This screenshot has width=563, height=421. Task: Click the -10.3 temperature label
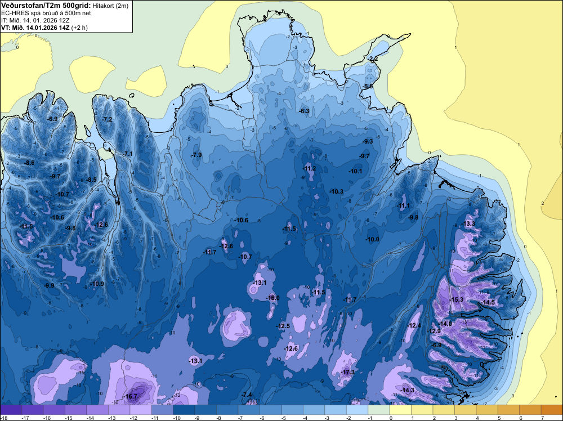(x=337, y=192)
